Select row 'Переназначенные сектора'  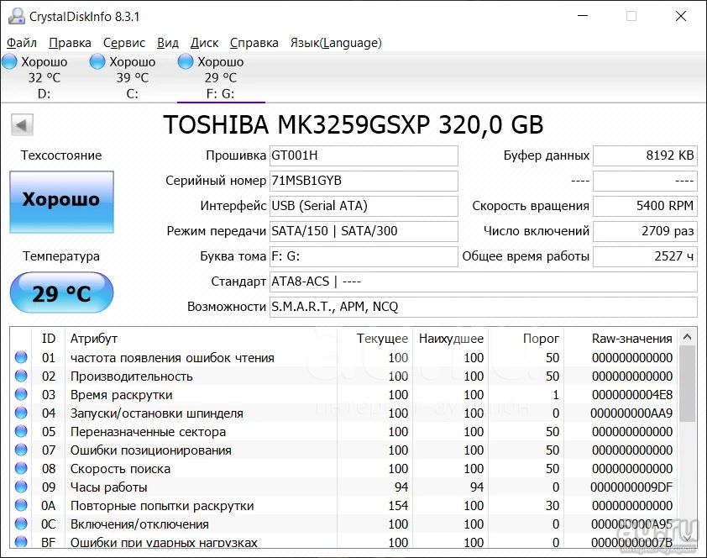344,432
